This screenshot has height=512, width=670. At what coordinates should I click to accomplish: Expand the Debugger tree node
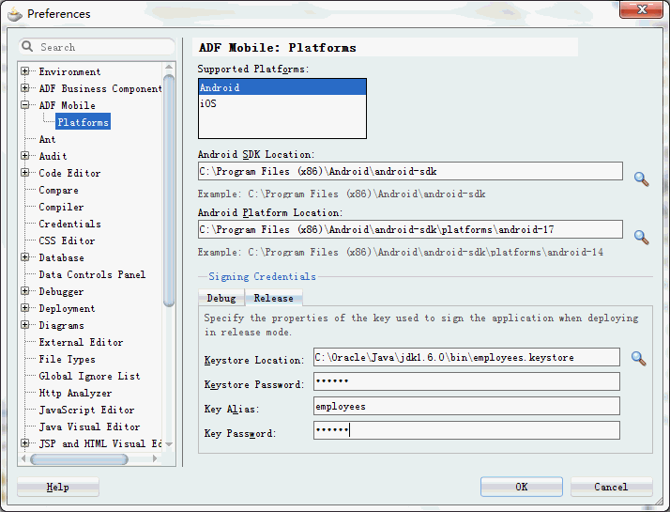point(24,291)
